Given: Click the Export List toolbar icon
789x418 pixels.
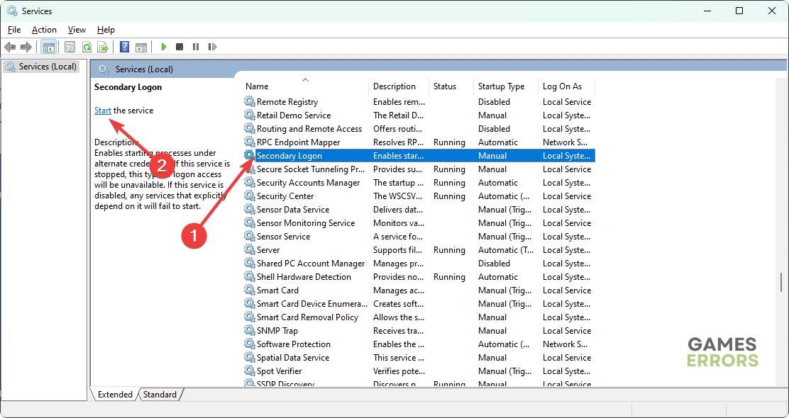Looking at the screenshot, I should [x=102, y=47].
